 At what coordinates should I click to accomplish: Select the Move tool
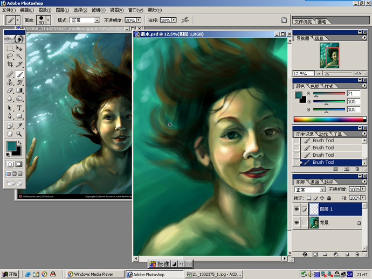click(x=19, y=48)
